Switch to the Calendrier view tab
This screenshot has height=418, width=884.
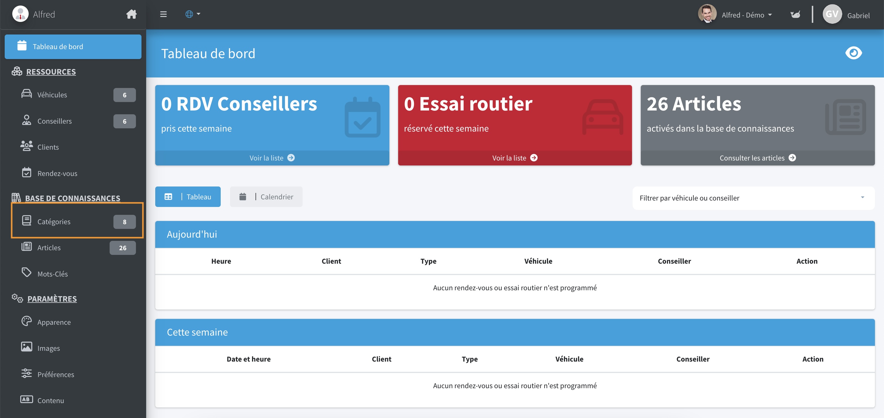coord(266,197)
